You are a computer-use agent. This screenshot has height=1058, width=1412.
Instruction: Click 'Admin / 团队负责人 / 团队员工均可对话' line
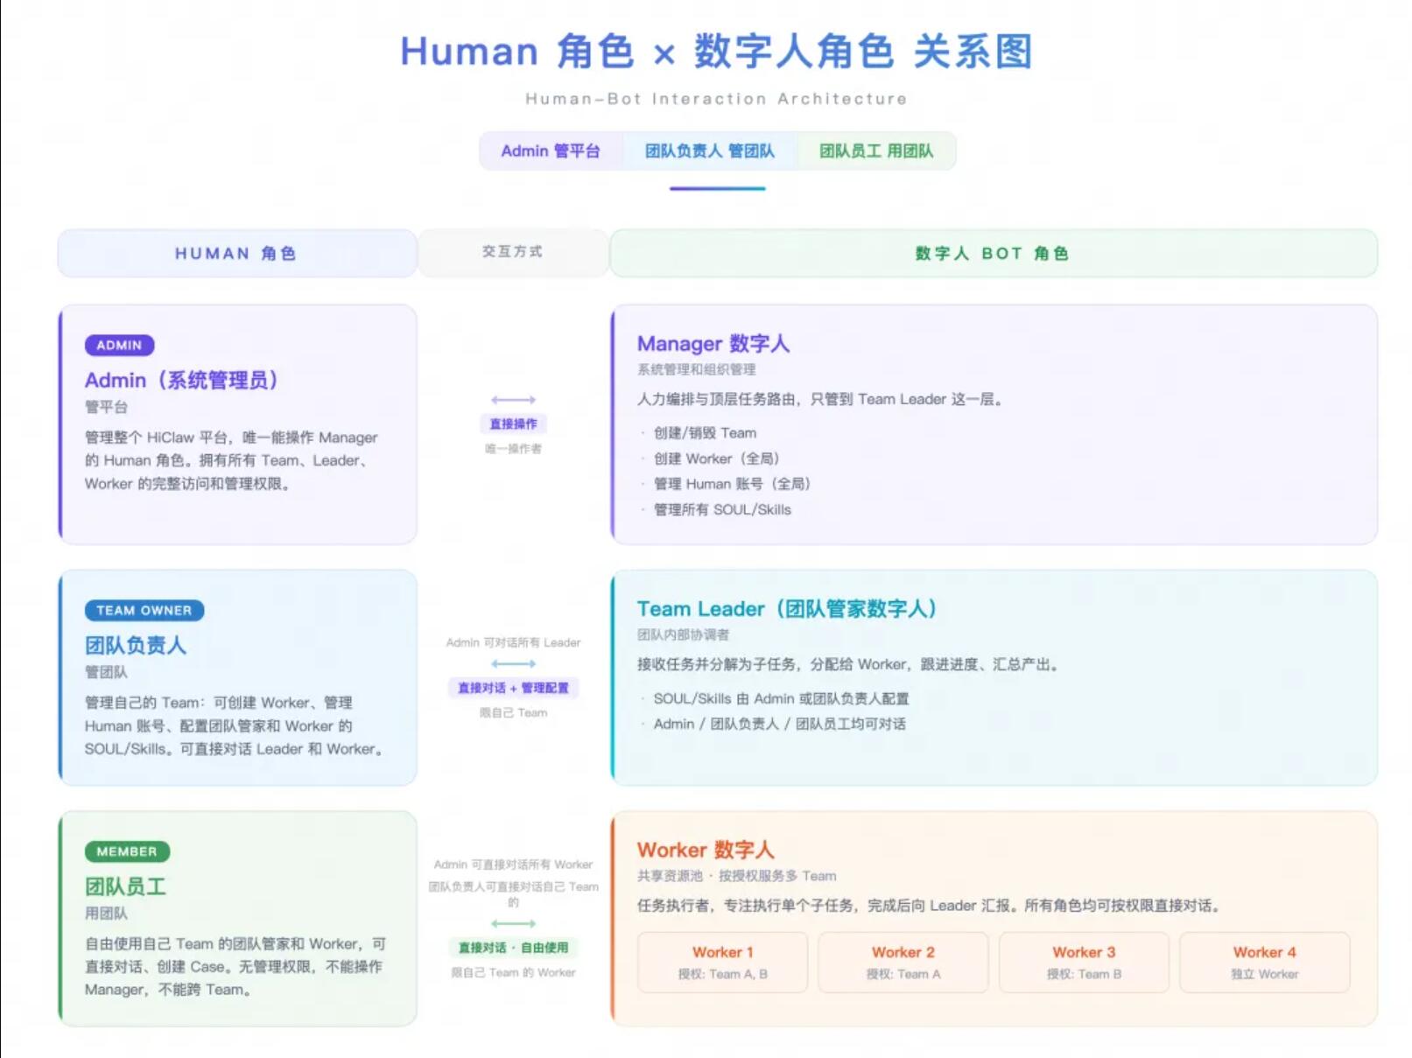click(x=779, y=724)
